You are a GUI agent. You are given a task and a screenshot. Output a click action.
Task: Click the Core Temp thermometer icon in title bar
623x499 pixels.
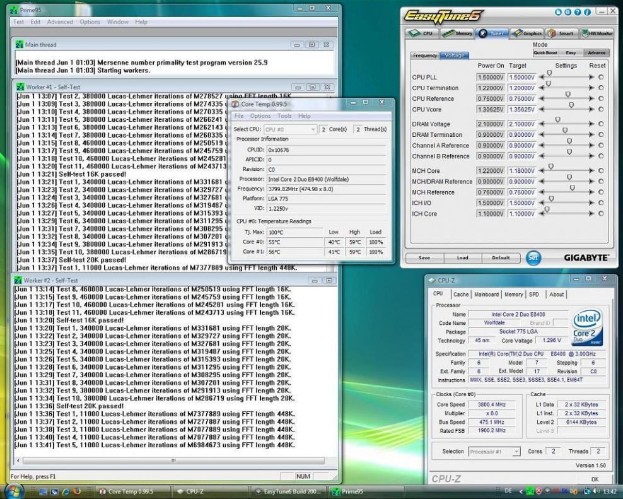point(235,104)
